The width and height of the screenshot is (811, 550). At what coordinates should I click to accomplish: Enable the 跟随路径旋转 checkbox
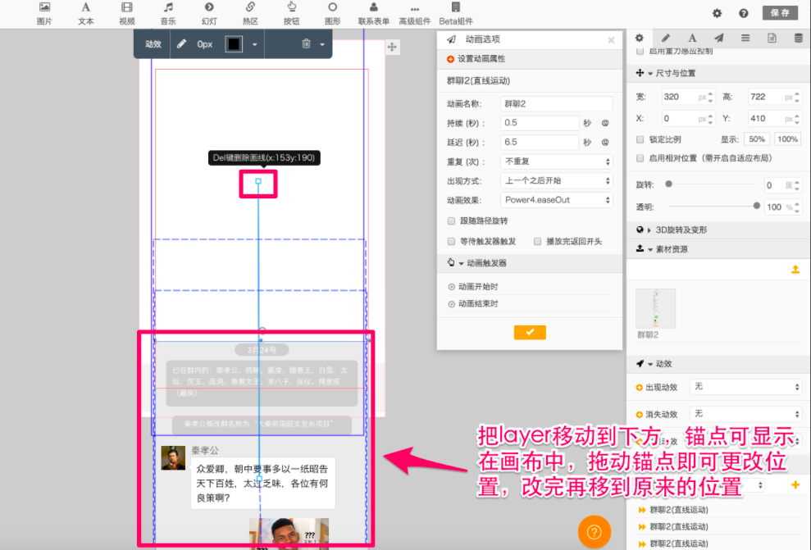click(x=452, y=221)
